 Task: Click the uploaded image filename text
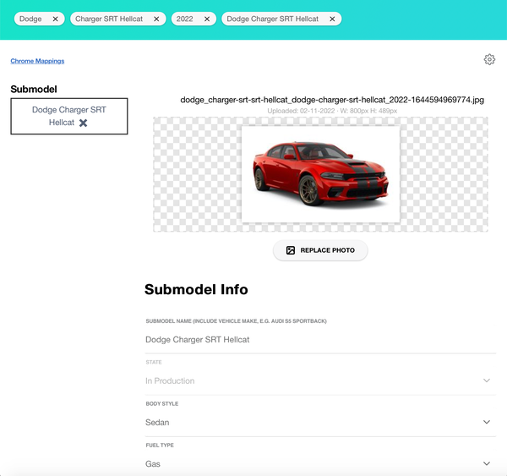point(332,100)
